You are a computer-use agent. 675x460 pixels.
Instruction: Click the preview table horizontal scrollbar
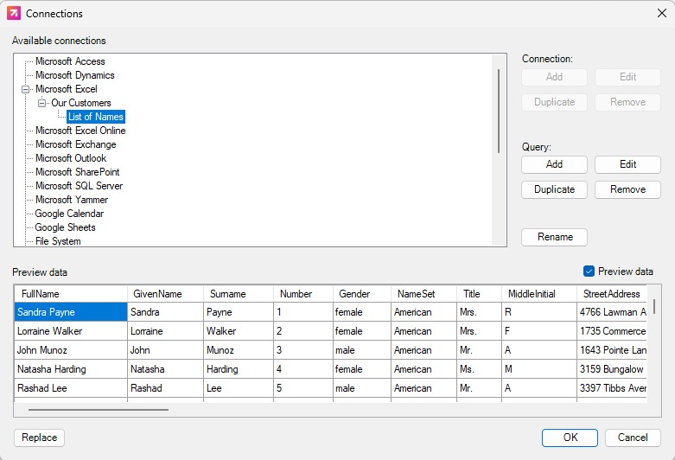(99, 410)
